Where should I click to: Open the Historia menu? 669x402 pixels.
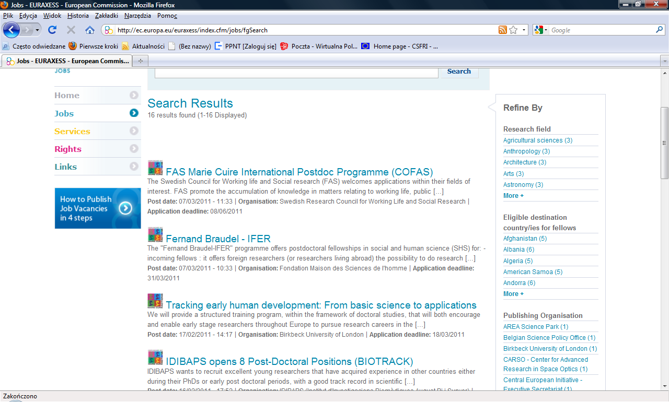(x=78, y=16)
